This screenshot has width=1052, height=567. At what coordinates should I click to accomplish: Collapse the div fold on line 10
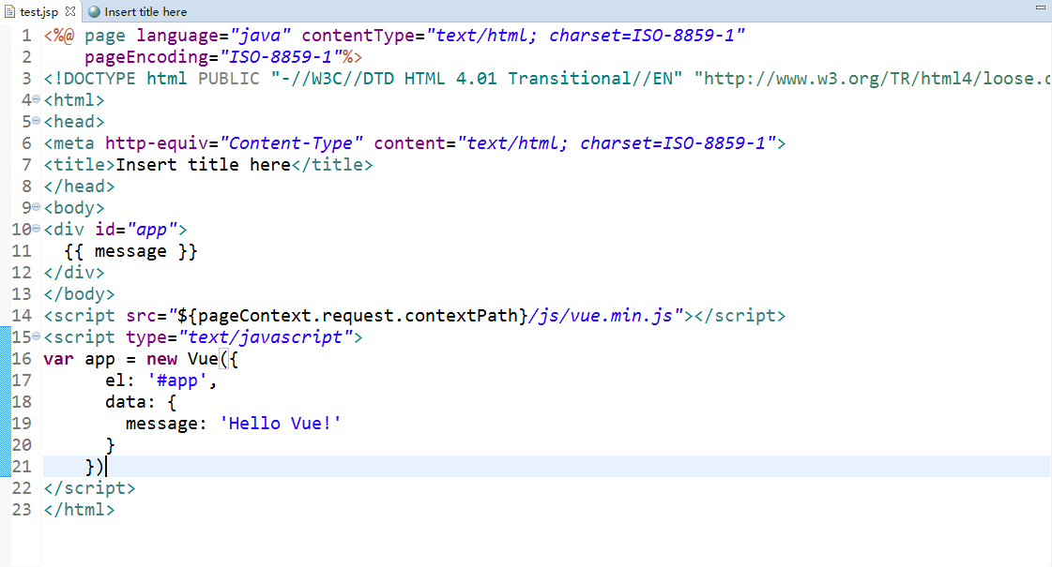pyautogui.click(x=37, y=229)
